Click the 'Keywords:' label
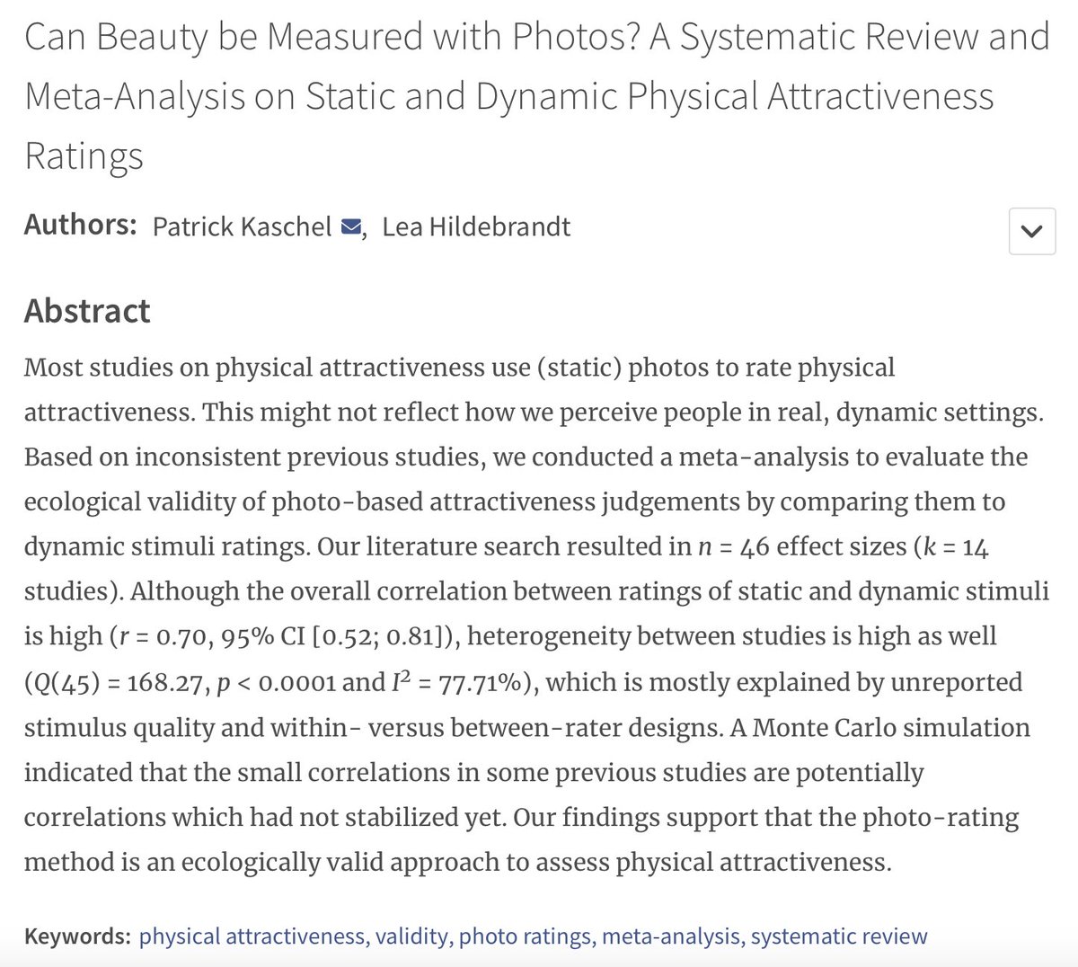1078x967 pixels. tap(77, 936)
